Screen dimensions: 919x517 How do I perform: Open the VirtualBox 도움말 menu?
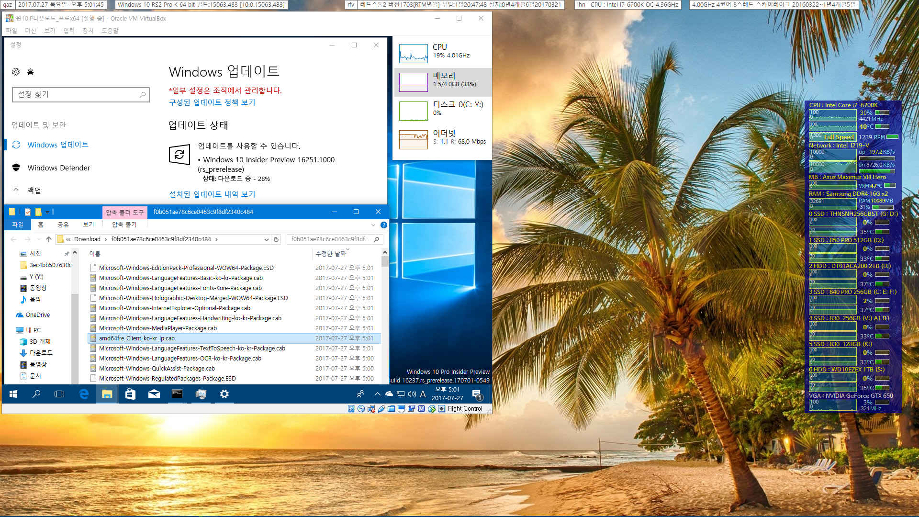click(x=110, y=31)
